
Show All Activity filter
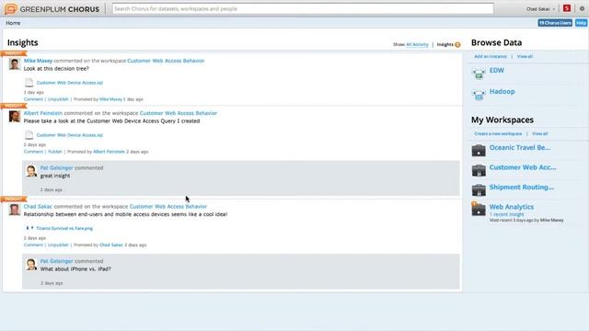pyautogui.click(x=417, y=44)
